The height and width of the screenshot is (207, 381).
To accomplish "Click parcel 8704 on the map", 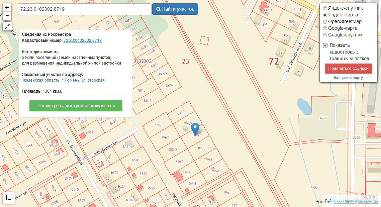I will 42,162.
